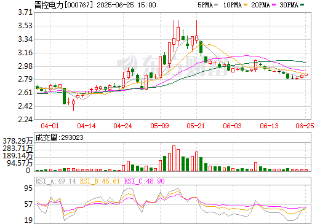Click the 20PMA legend label

tap(260, 5)
